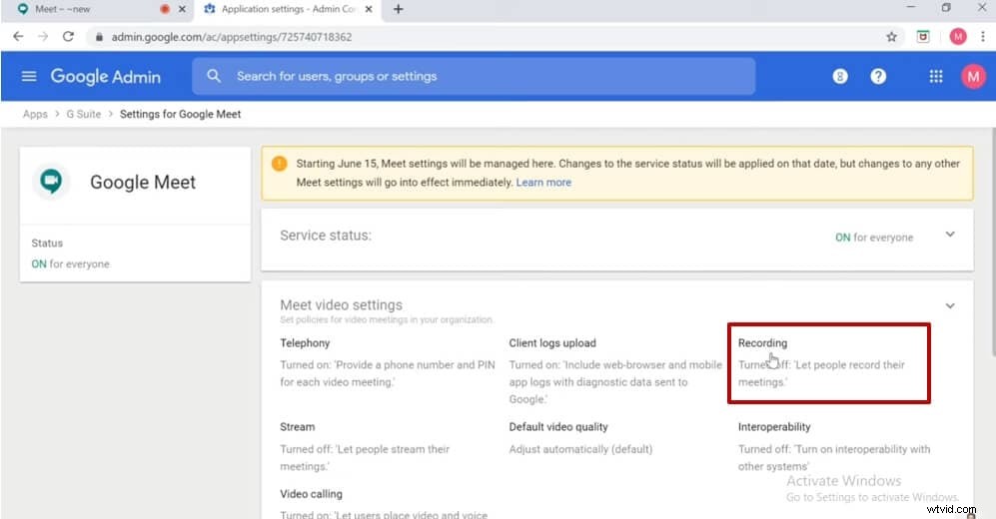Screen dimensions: 996x519
Task: Go to Apps in breadcrumb
Action: 35,114
